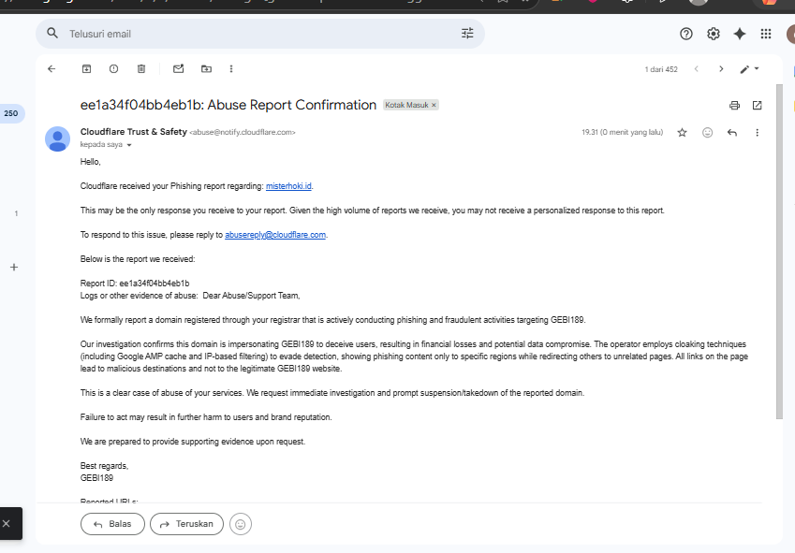Open email in a new window
Screen dimensions: 795x553
757,106
